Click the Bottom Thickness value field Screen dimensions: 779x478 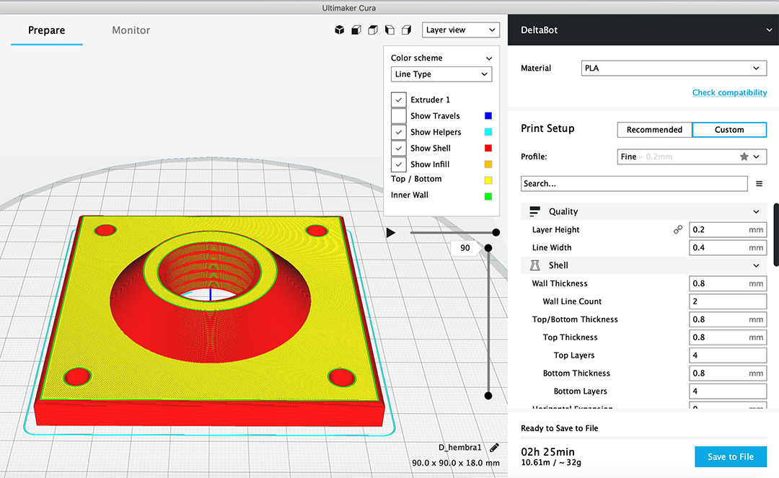point(727,373)
